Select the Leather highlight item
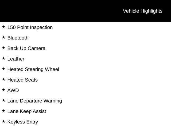 [x=16, y=59]
